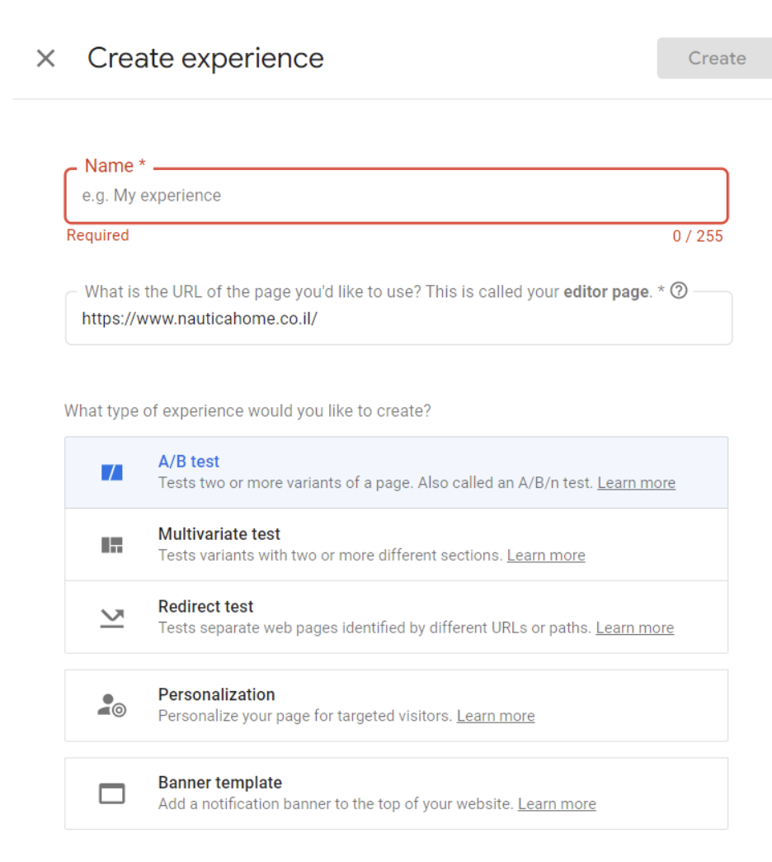Click the Create button
This screenshot has height=862, width=772.
pos(717,59)
